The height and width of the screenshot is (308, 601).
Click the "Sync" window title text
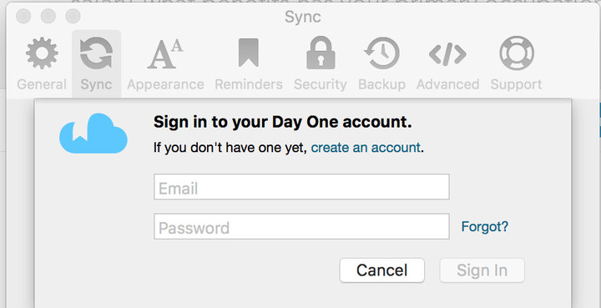[x=302, y=18]
